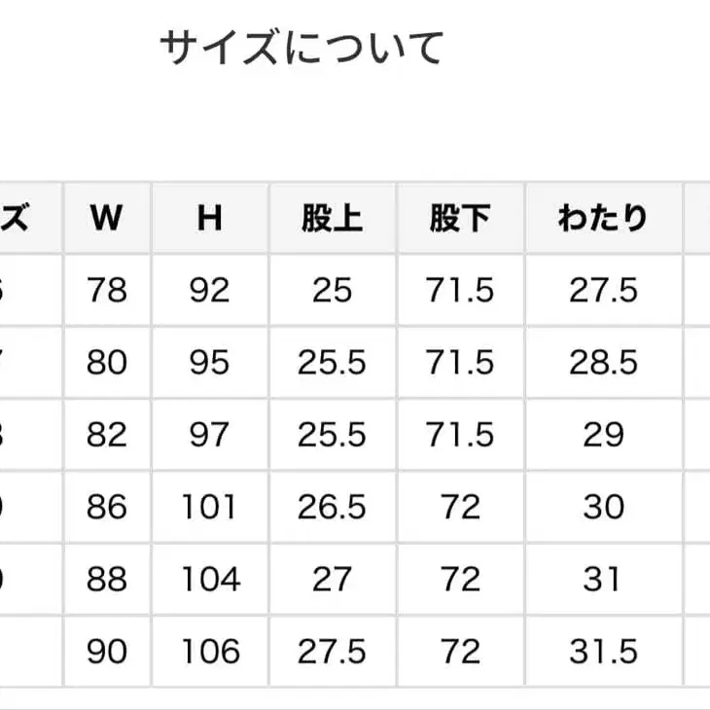
Task: Select the わたり value 28.5 cell
Action: (603, 363)
